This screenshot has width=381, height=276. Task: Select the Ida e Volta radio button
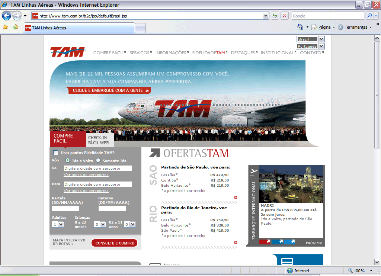click(68, 160)
